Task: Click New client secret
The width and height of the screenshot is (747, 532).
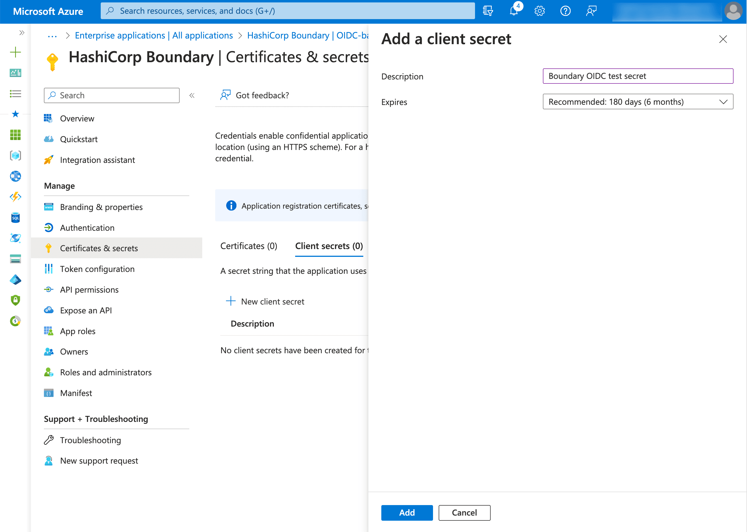Action: click(x=265, y=301)
